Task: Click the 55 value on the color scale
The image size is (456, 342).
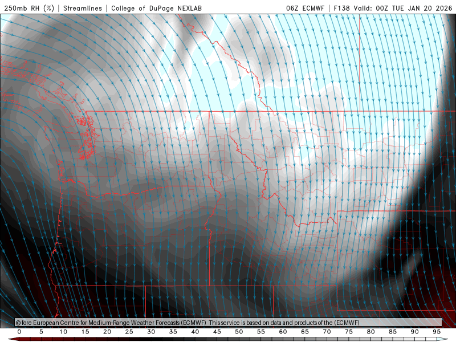Action: pyautogui.click(x=261, y=332)
